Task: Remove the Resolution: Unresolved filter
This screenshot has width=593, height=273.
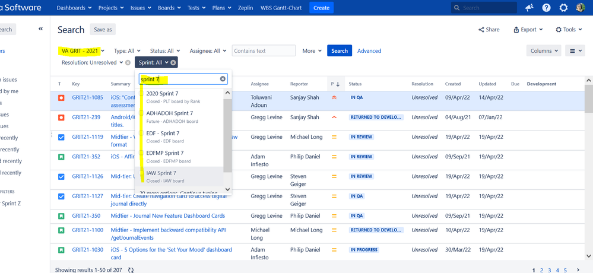Action: click(x=128, y=62)
